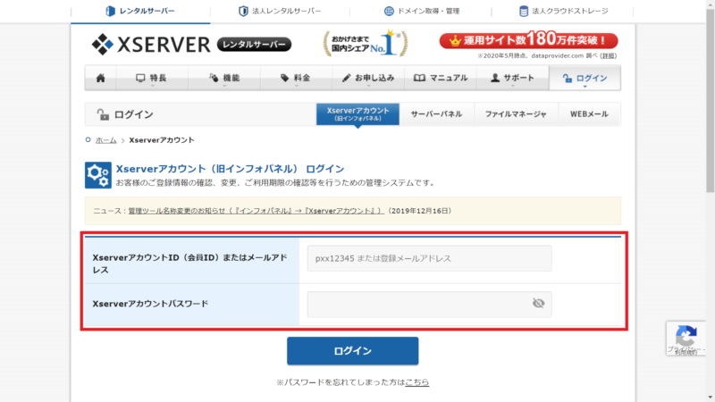Image resolution: width=715 pixels, height=402 pixels.
Task: Select the WEBメール login tab
Action: click(x=589, y=114)
